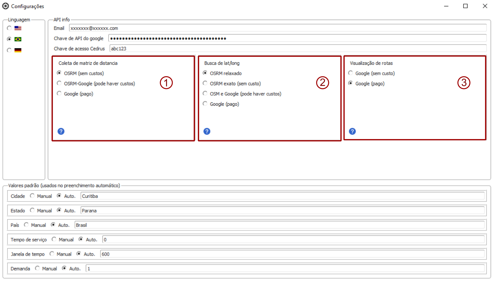Close the Configurações window
The height and width of the screenshot is (281, 494).
click(x=485, y=6)
